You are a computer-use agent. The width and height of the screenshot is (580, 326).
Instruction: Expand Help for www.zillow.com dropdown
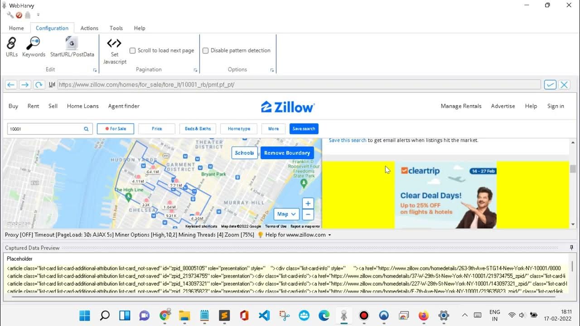329,235
